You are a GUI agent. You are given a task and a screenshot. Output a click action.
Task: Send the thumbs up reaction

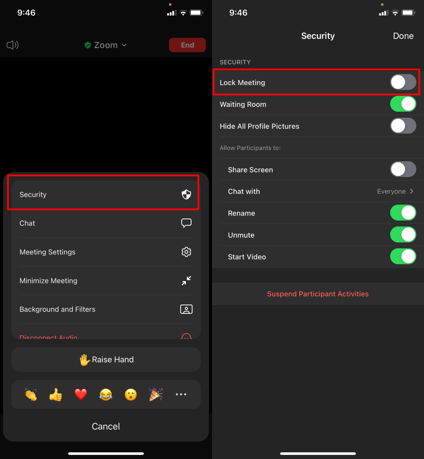tap(56, 394)
